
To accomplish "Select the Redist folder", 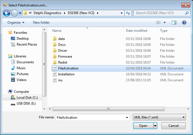I will click(x=63, y=62).
